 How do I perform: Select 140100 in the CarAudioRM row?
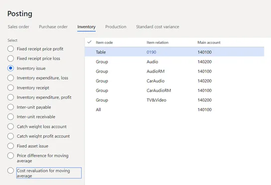pyautogui.click(x=205, y=91)
